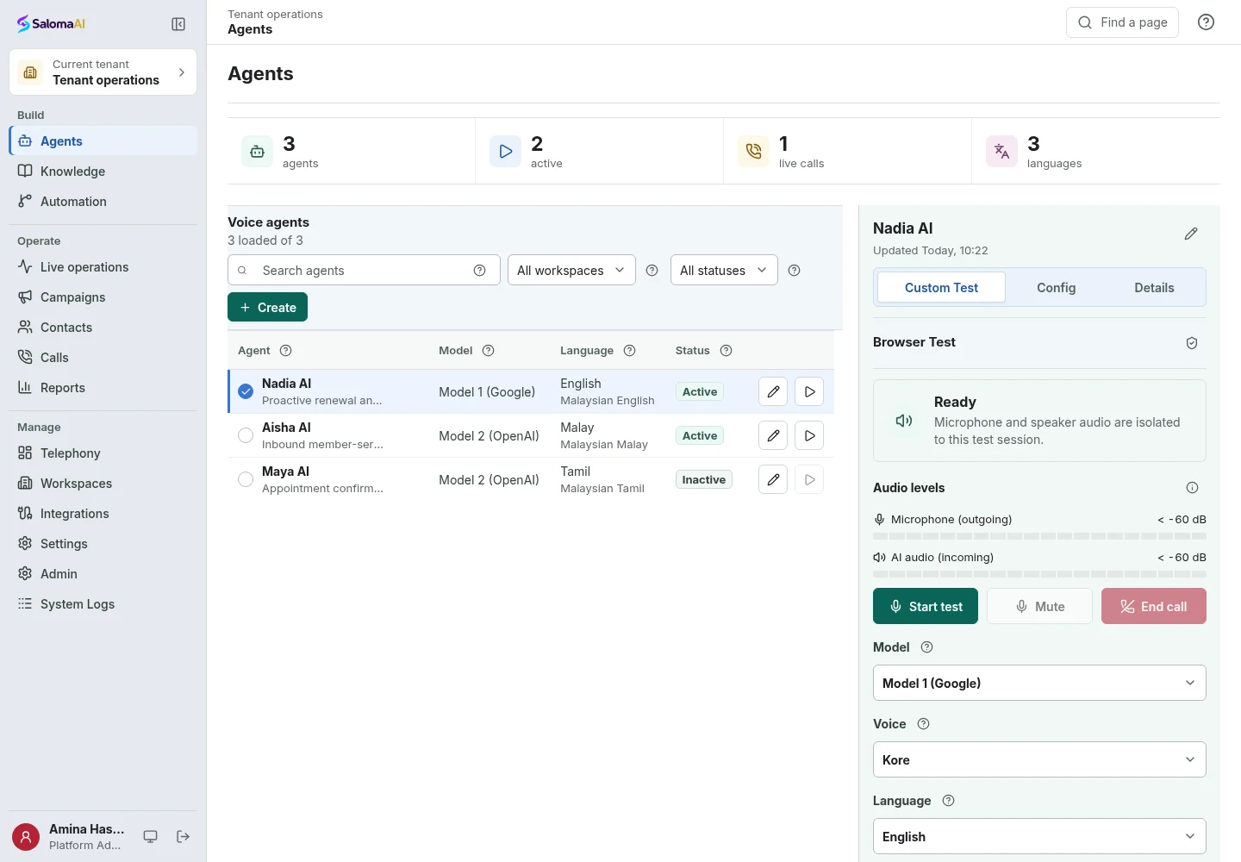
Task: Select the Aisha AI radio button
Action: click(246, 435)
